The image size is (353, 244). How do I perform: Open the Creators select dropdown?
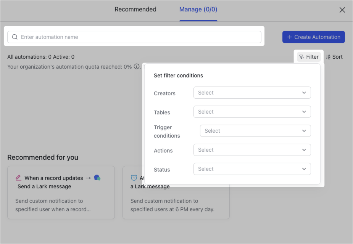[252, 93]
